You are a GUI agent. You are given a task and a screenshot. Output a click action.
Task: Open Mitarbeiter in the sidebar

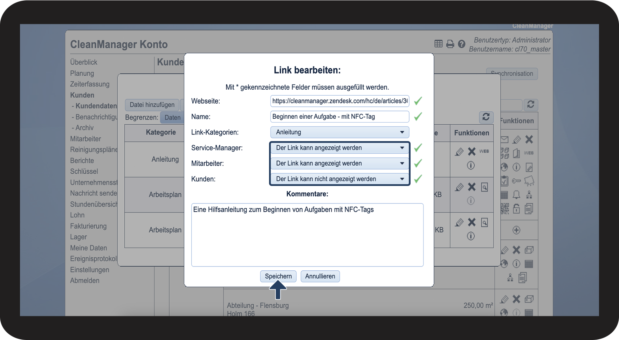pyautogui.click(x=85, y=139)
